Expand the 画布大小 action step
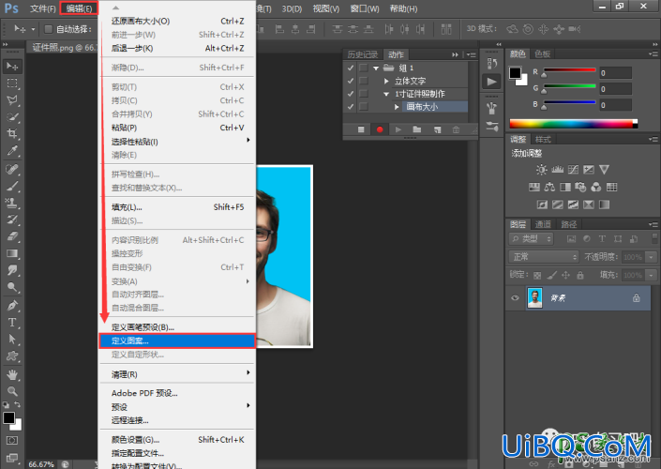This screenshot has height=469, width=661. pos(397,107)
